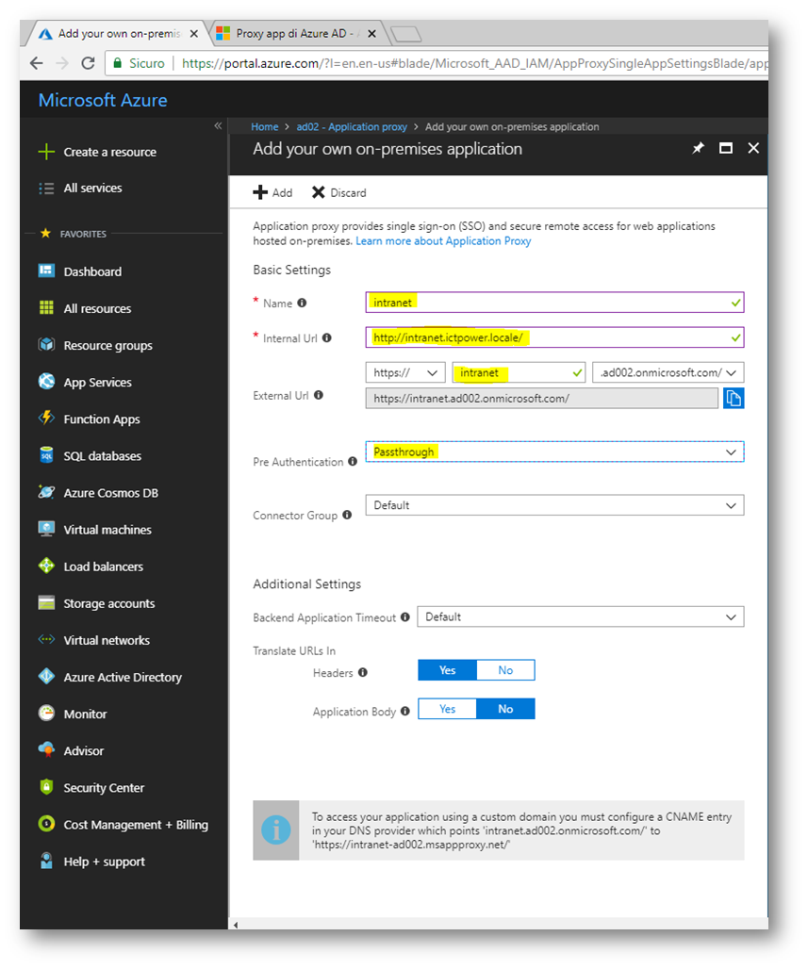This screenshot has height=969, width=808.
Task: Show info tooltip for Pre Authentication
Action: [x=353, y=462]
